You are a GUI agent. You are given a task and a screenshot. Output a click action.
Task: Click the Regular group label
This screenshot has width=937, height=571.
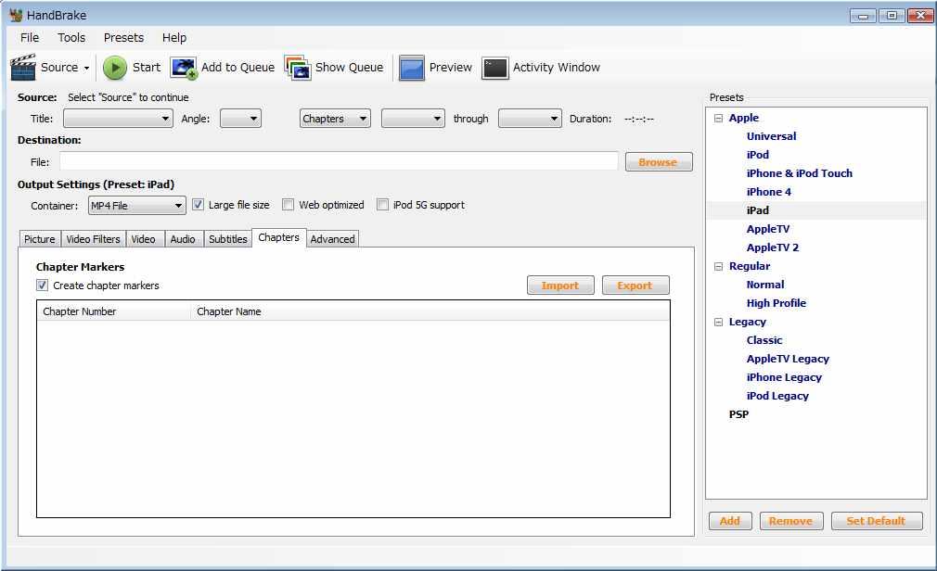pyautogui.click(x=750, y=266)
